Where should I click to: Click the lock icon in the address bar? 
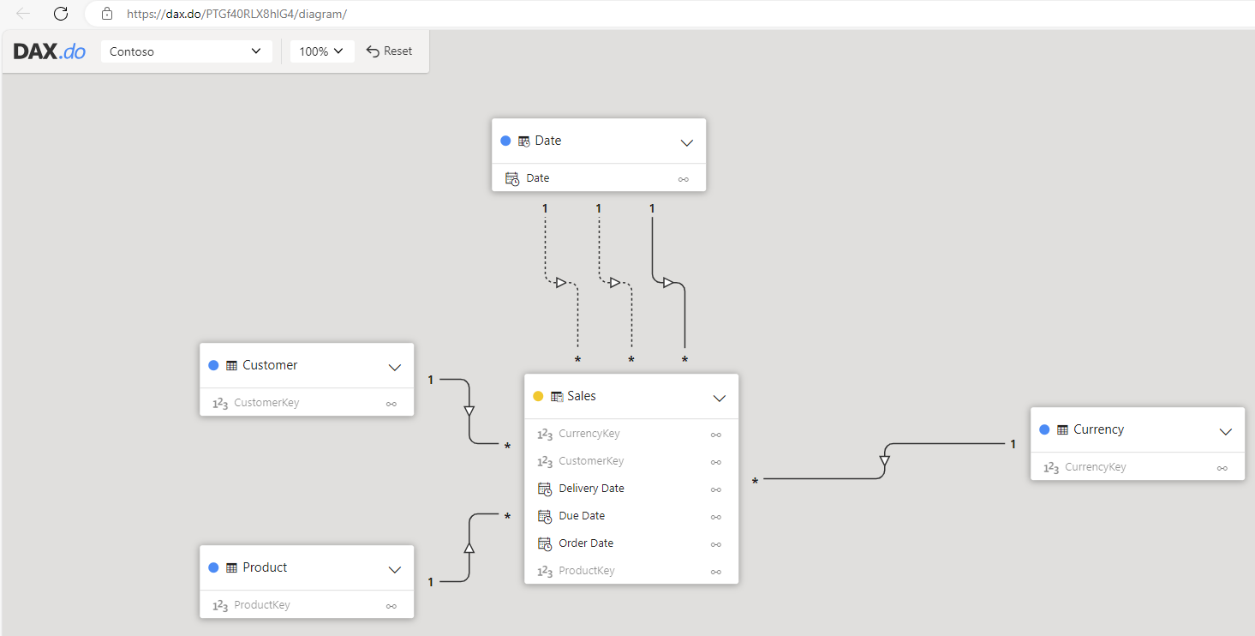tap(107, 14)
